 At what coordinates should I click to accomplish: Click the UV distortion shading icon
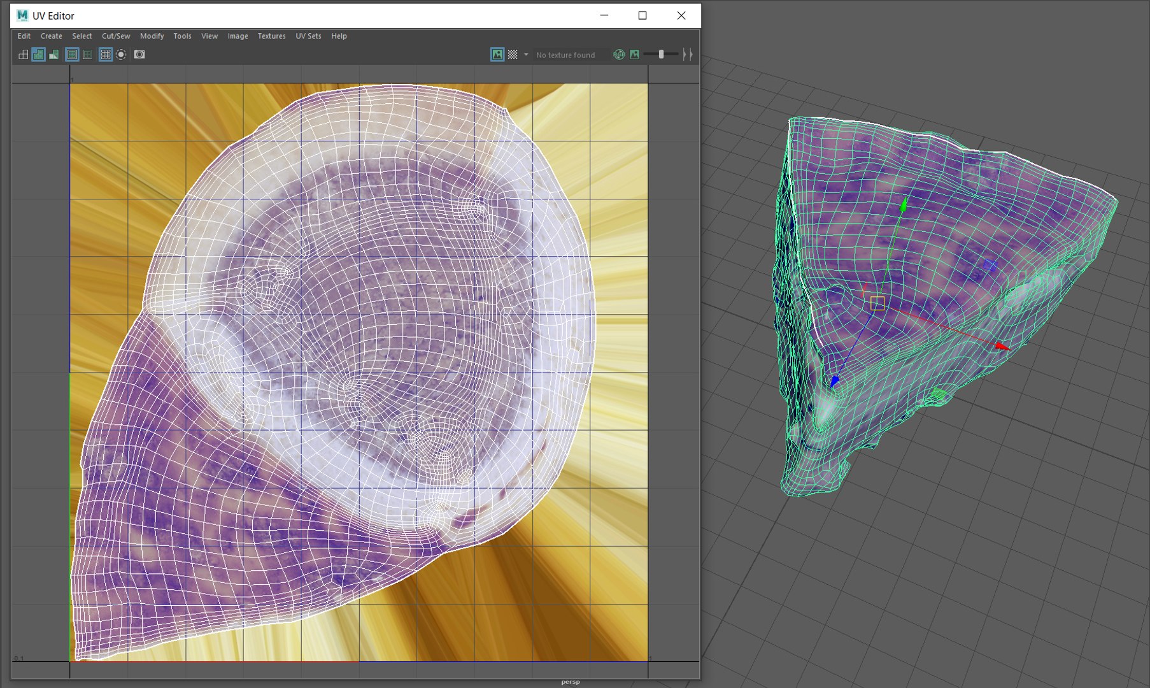coord(54,55)
